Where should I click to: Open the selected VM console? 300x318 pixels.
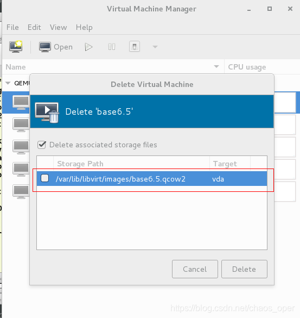tap(56, 47)
